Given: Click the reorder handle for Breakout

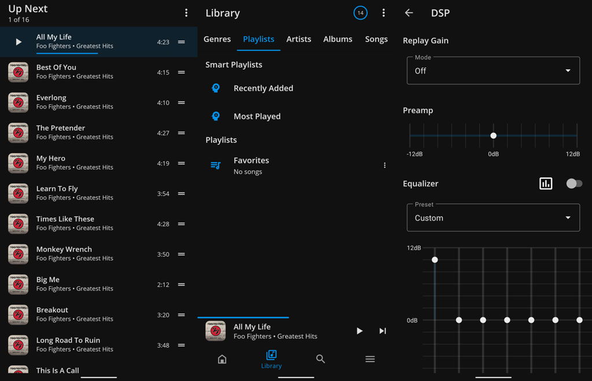Looking at the screenshot, I should pos(182,315).
